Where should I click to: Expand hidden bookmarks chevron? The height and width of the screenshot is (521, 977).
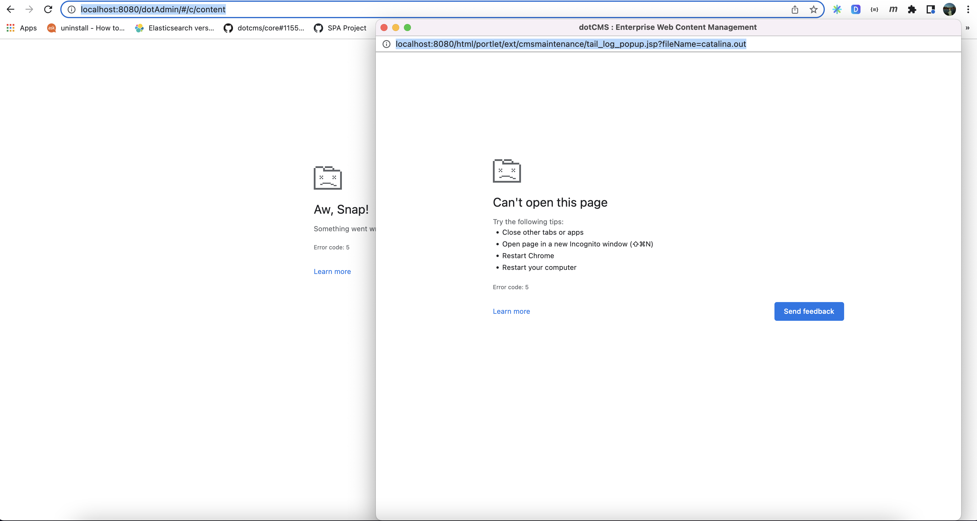(968, 28)
